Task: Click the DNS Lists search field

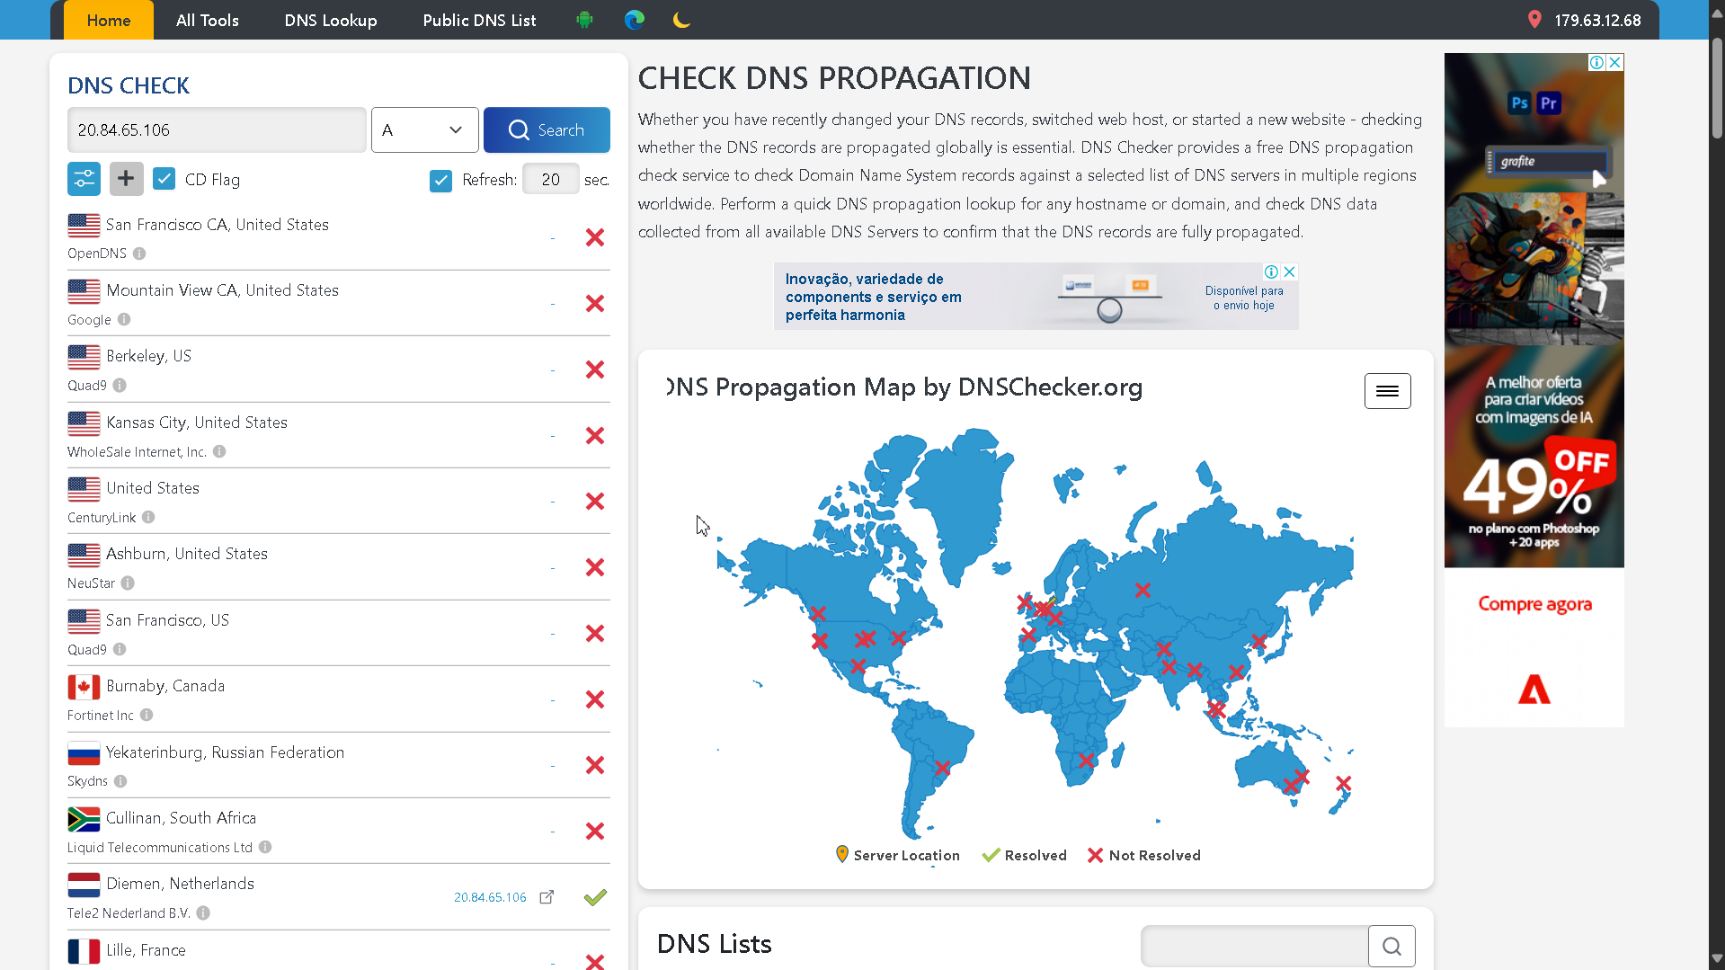Action: coord(1255,946)
